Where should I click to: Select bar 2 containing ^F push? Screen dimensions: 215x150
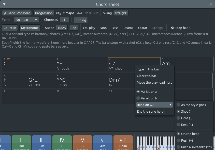(x=81, y=64)
